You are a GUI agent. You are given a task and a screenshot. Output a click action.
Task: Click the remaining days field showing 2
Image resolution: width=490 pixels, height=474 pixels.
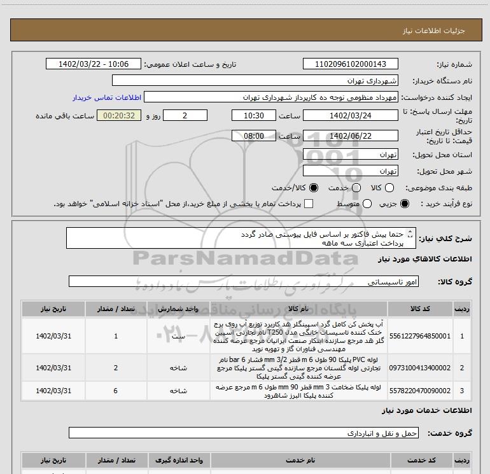(x=185, y=115)
